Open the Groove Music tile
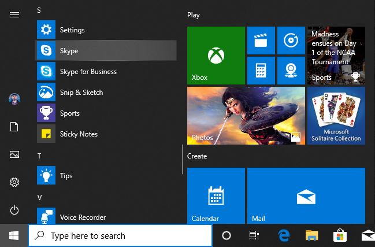The width and height of the screenshot is (375, 247). point(291,40)
